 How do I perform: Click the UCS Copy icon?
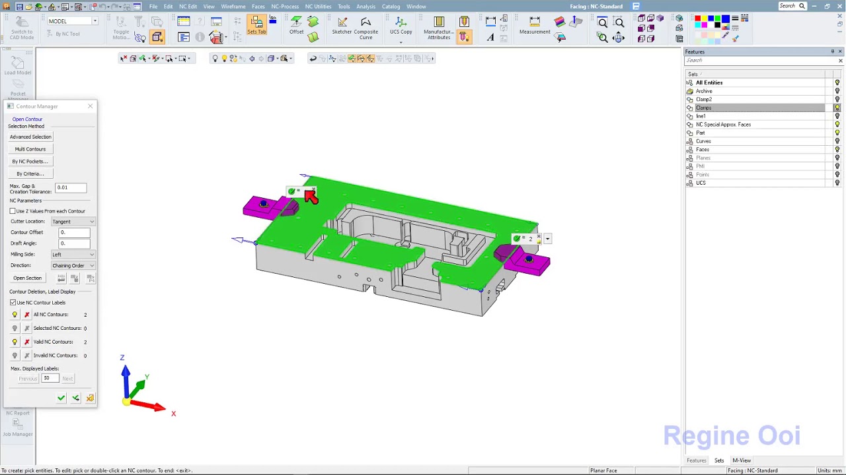tap(401, 26)
